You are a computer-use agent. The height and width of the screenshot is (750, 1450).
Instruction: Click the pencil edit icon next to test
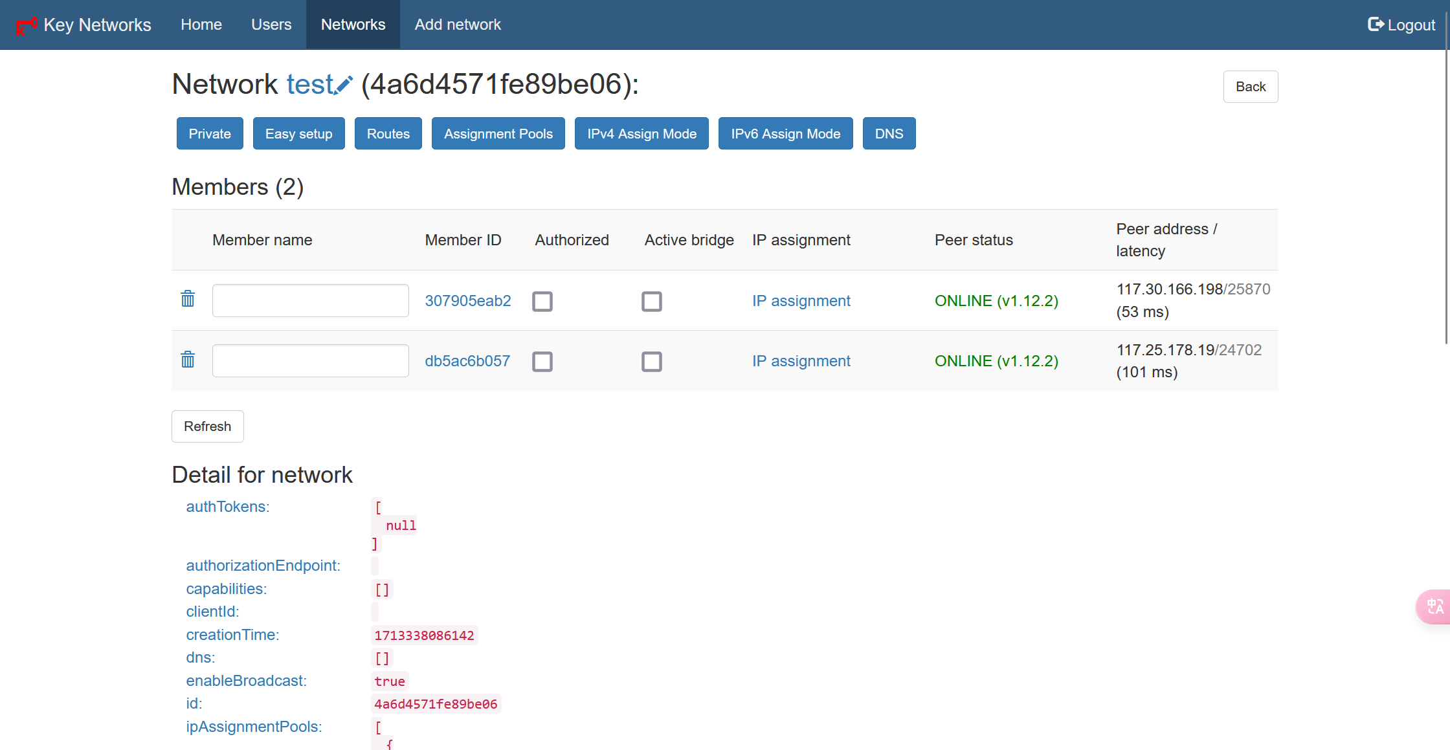point(344,85)
